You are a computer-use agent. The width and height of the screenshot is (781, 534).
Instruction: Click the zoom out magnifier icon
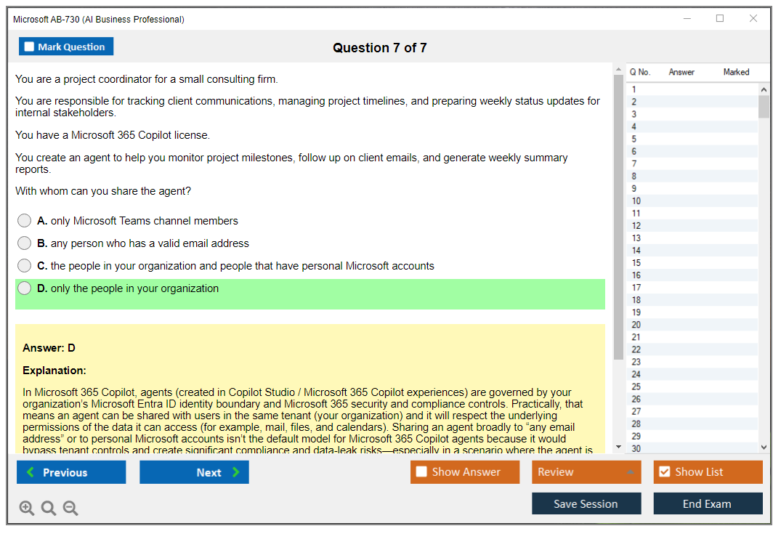click(70, 509)
